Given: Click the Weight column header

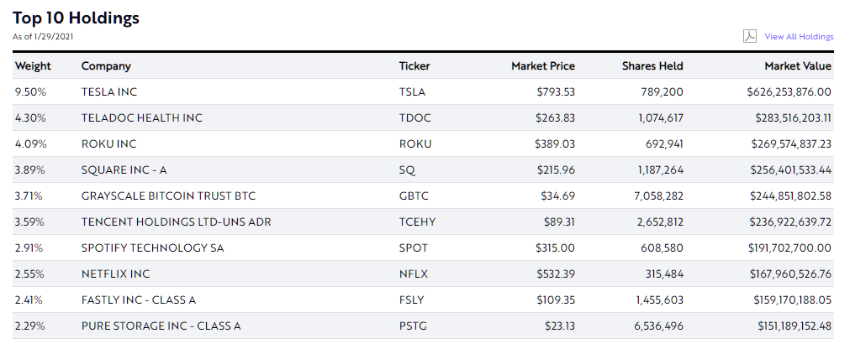Looking at the screenshot, I should (33, 66).
